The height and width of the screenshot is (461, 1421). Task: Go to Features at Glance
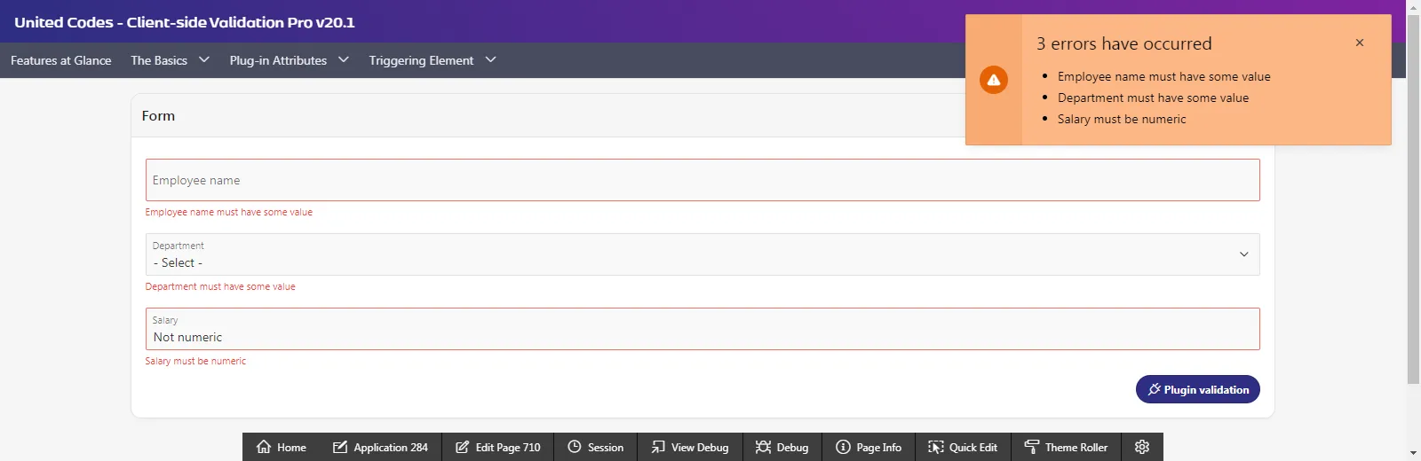pyautogui.click(x=61, y=60)
